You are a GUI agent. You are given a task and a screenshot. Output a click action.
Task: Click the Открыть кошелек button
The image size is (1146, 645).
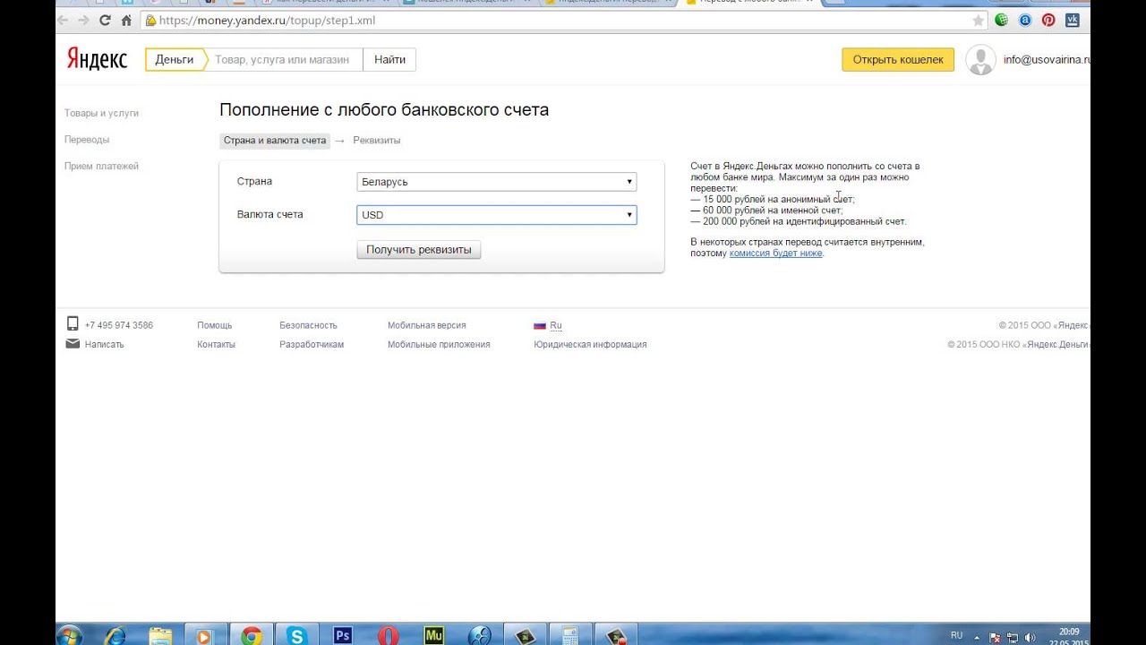[x=898, y=60]
